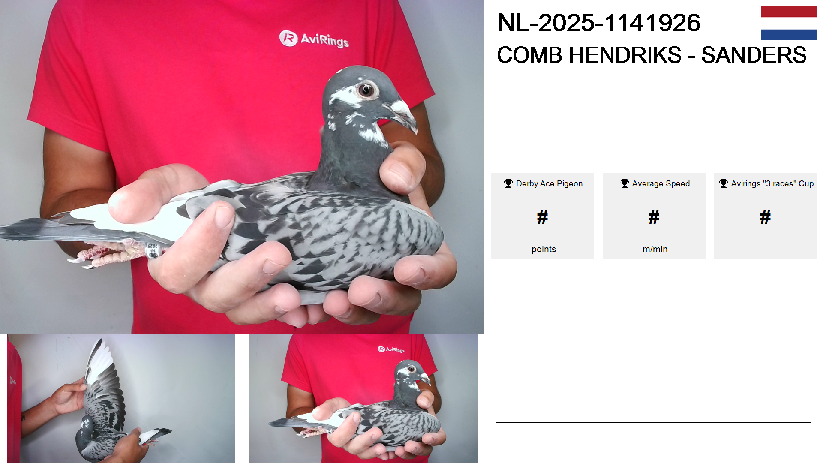Click the Average Speed trophy icon
823x463 pixels.
tap(625, 183)
